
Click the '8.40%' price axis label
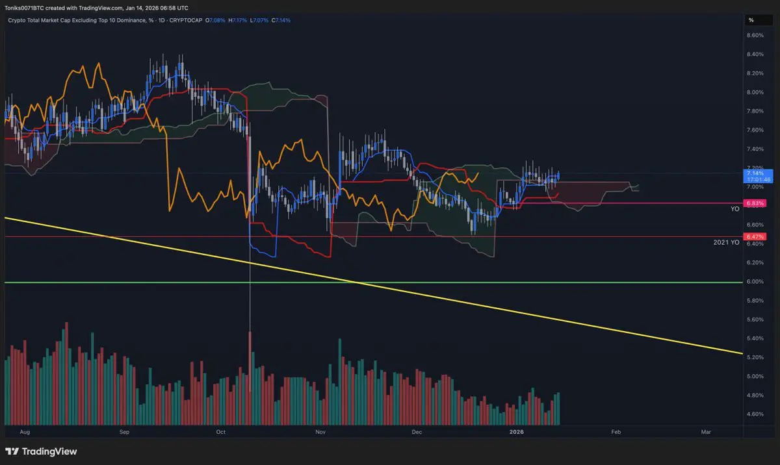click(x=755, y=55)
